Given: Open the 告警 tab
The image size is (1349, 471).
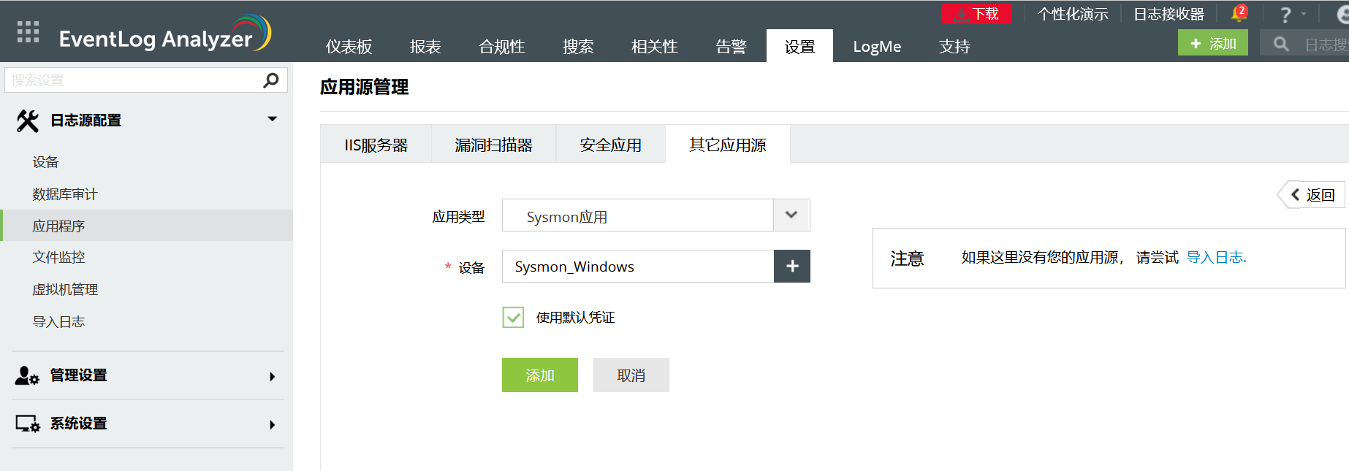Looking at the screenshot, I should (731, 47).
